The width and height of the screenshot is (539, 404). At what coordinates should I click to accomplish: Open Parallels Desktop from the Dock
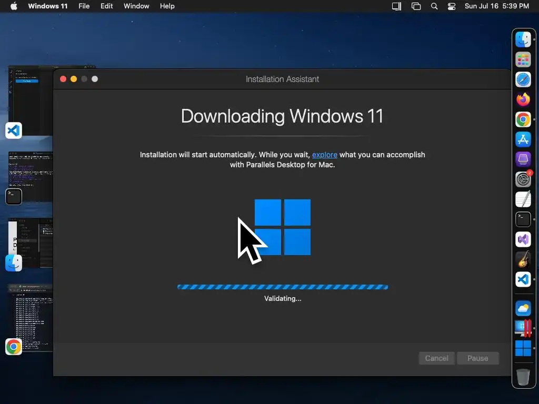523,328
